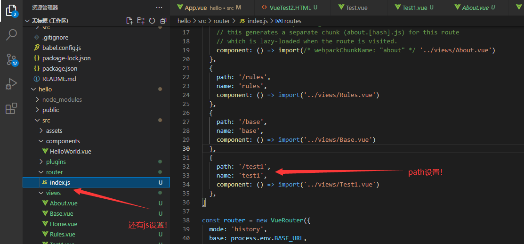Image resolution: width=524 pixels, height=244 pixels.
Task: Open Explorer more actions ellipsis
Action: [159, 8]
